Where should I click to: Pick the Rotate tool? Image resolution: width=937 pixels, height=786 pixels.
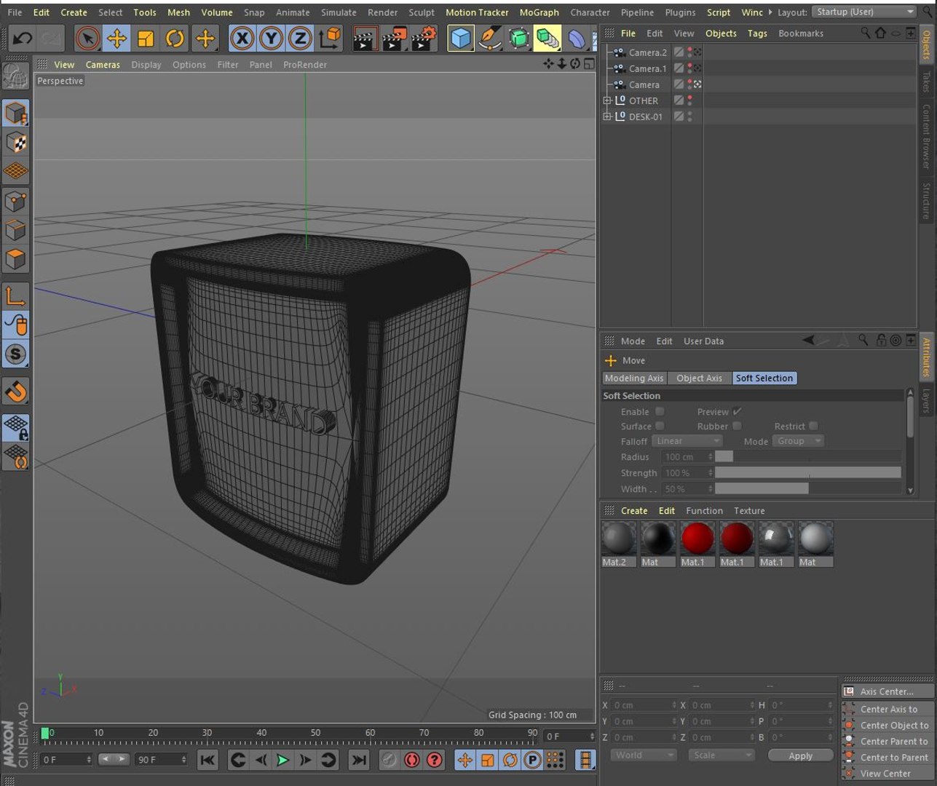tap(175, 39)
